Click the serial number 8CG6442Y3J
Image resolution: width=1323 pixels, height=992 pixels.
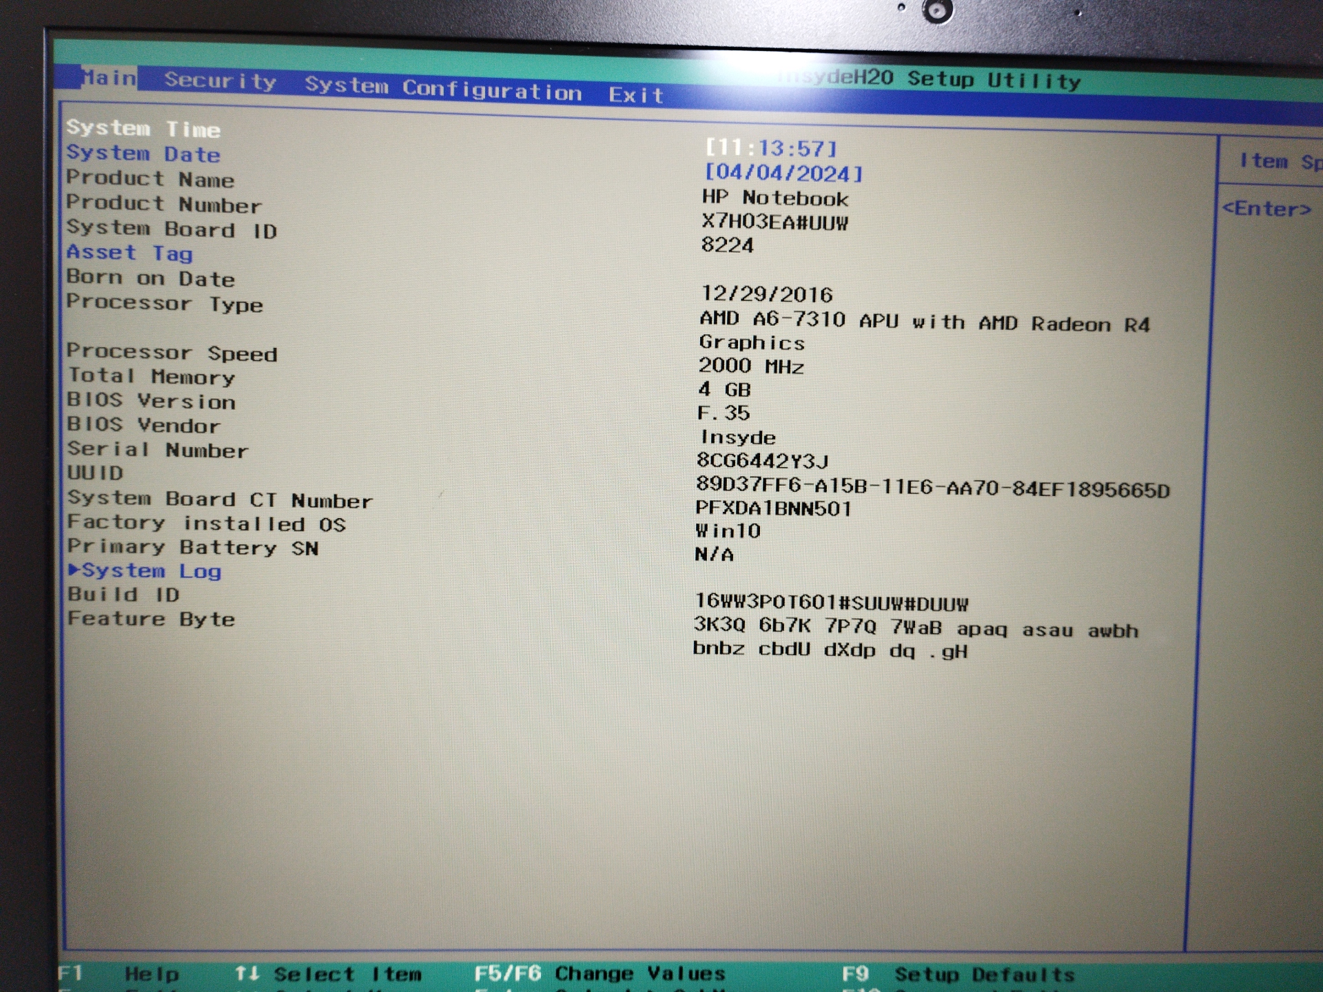coord(763,460)
